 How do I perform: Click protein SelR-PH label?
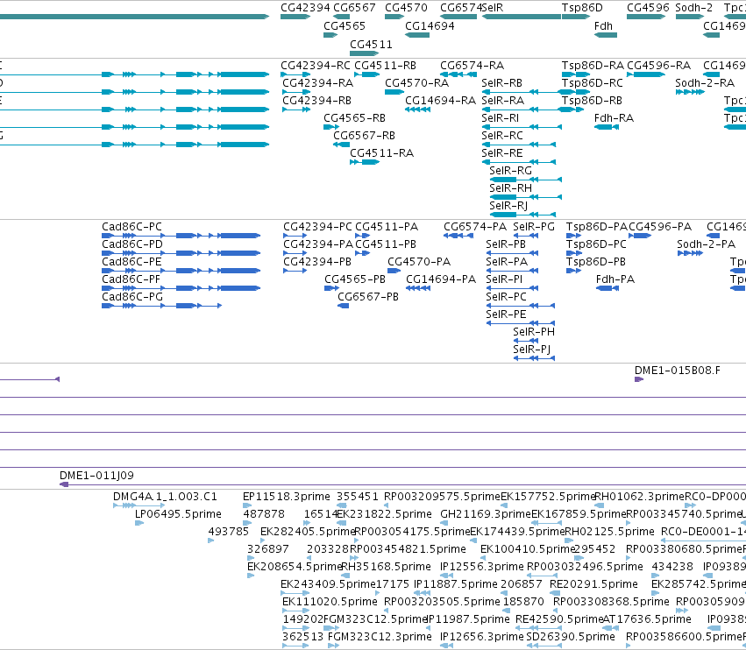[534, 332]
